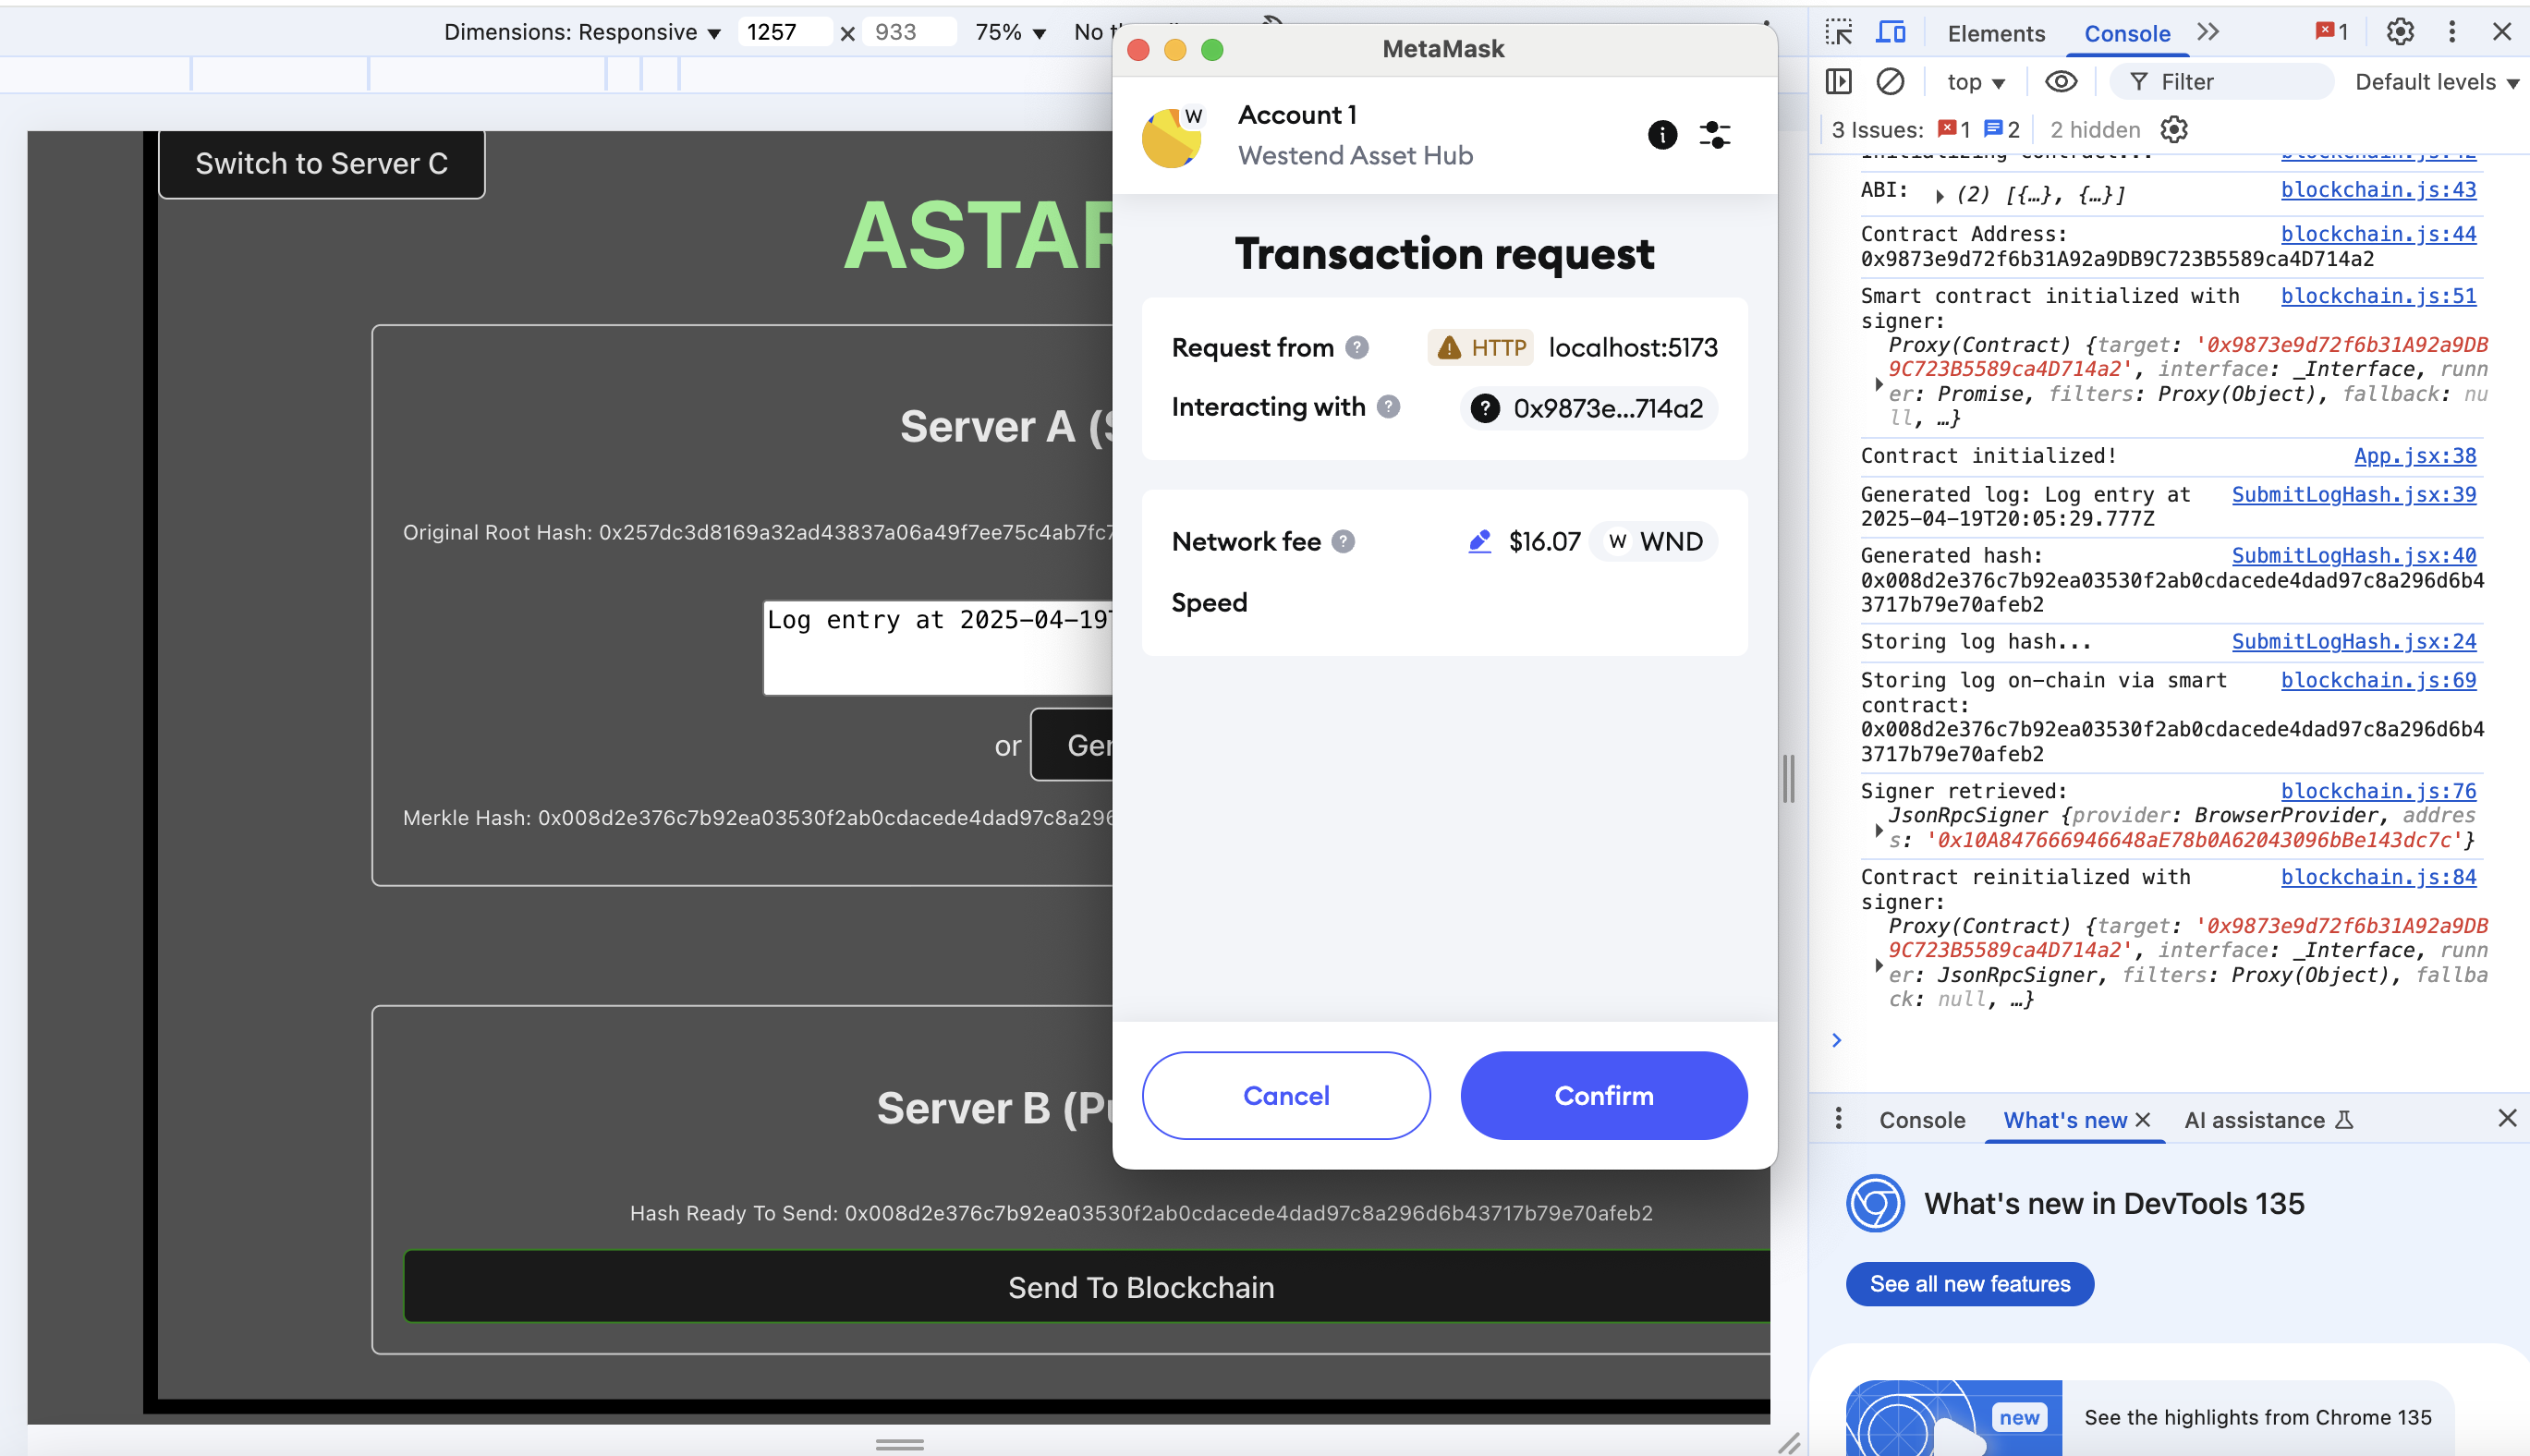Expand the ABI array in console
The height and width of the screenshot is (1456, 2530).
1940,196
